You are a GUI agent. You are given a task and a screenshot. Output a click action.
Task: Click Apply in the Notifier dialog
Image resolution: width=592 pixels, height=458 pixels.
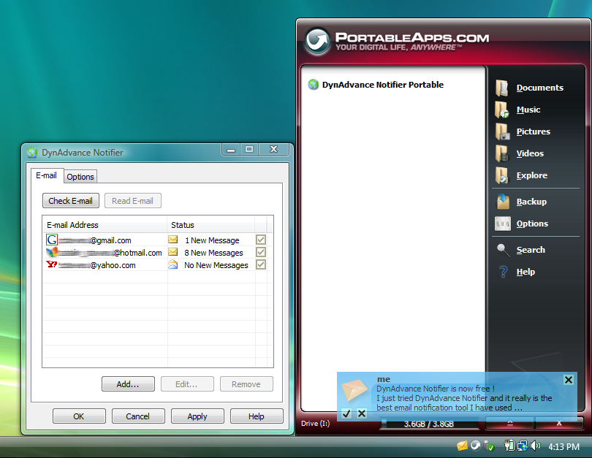pyautogui.click(x=197, y=416)
